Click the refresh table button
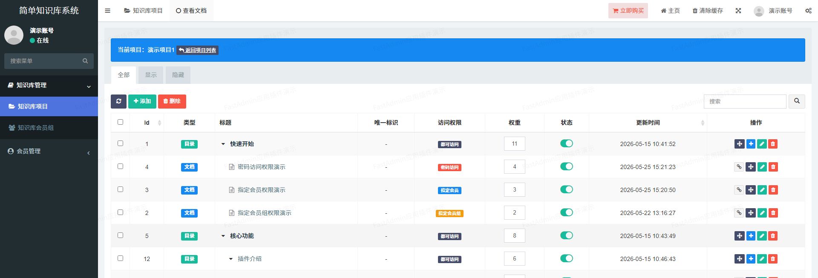The height and width of the screenshot is (278, 818). click(118, 101)
